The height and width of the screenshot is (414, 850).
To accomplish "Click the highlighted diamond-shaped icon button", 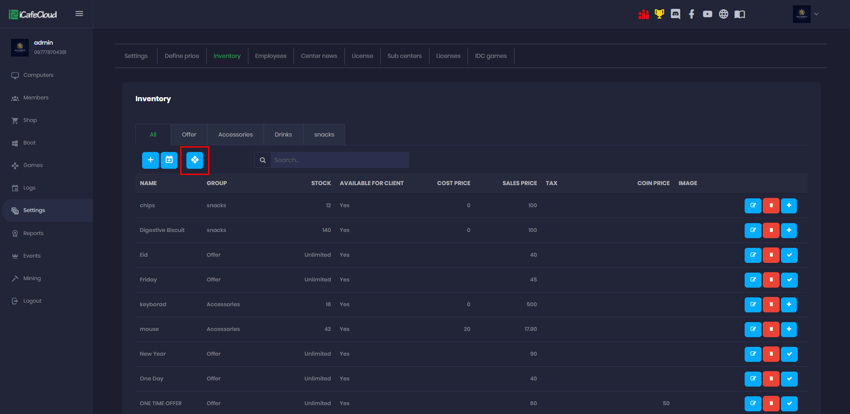I will tap(195, 160).
